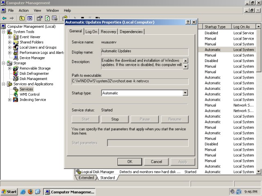Image resolution: width=262 pixels, height=196 pixels.
Task: Click the Event Viewer icon in tree
Action: [x=16, y=37]
